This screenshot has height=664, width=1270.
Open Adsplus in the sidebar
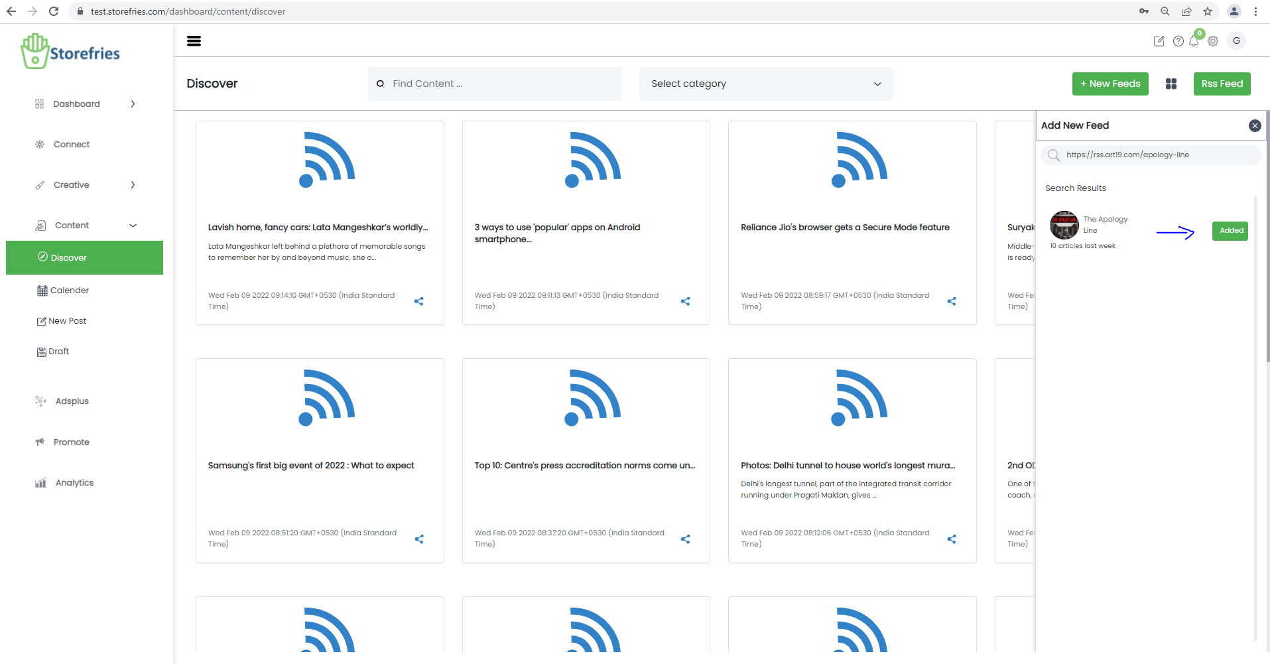[72, 401]
